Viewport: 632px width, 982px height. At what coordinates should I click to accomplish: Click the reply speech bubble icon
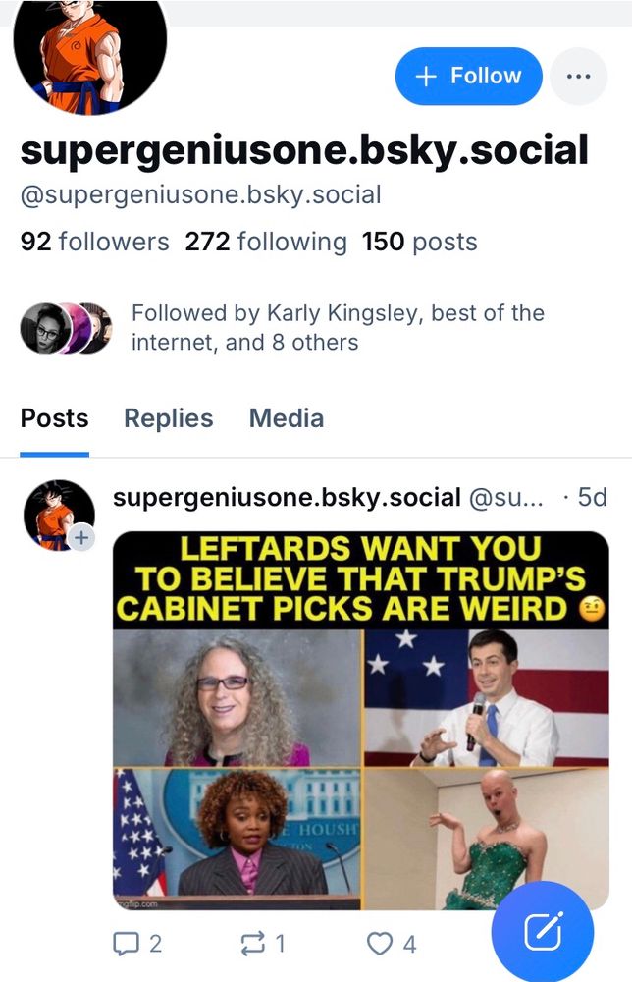[x=126, y=944]
